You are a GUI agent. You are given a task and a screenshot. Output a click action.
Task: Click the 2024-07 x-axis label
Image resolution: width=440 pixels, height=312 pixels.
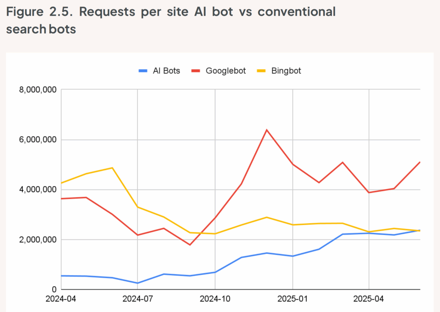pos(137,299)
